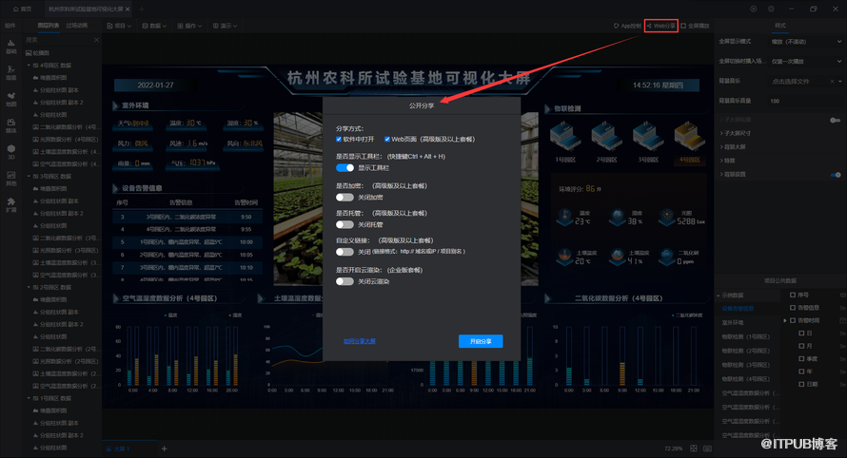This screenshot has height=458, width=847.
Task: Open the 项目 menu dropdown
Action: click(118, 26)
